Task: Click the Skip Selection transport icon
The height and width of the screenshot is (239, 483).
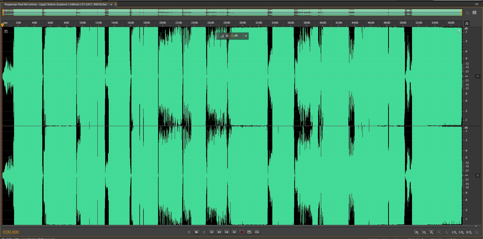Action: (x=257, y=232)
